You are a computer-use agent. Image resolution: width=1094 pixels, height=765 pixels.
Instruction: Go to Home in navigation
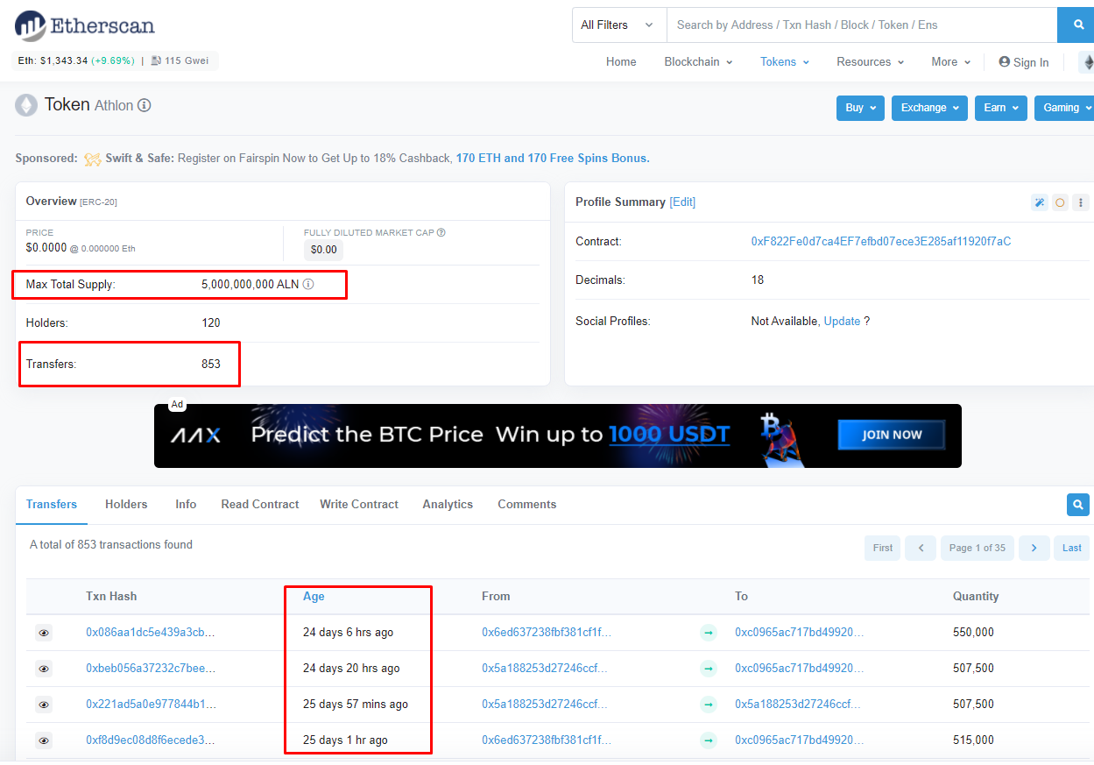coord(621,62)
